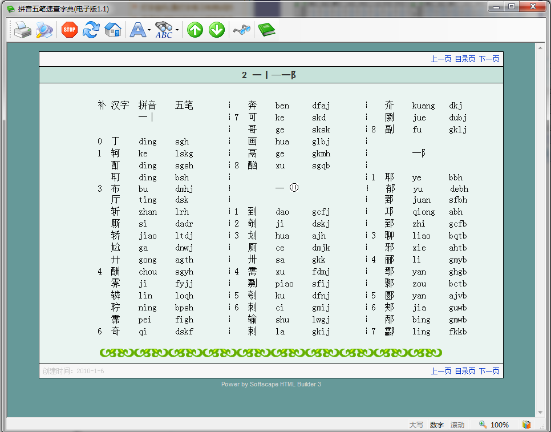Open bottom 上一页 previous page link
Image resolution: width=551 pixels, height=432 pixels.
point(441,371)
